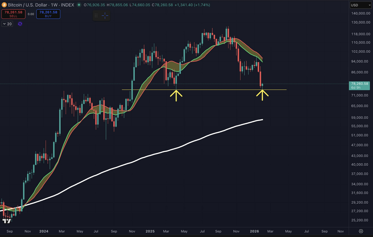This screenshot has width=373, height=237.
Task: Click the 140,000.00 price axis label
Action: [361, 13]
